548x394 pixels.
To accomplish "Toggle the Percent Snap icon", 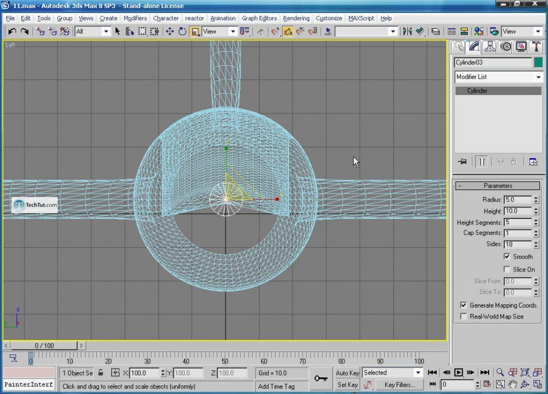I will click(300, 32).
